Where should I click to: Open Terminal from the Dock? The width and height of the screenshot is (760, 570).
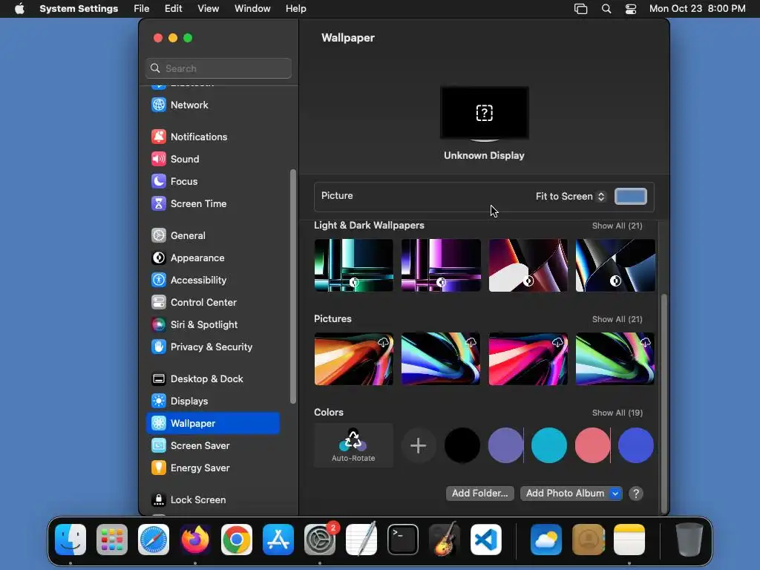click(403, 540)
